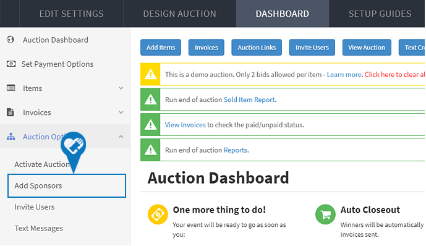This screenshot has width=426, height=246.
Task: Select Text Messages in sidebar submenu
Action: pos(39,228)
